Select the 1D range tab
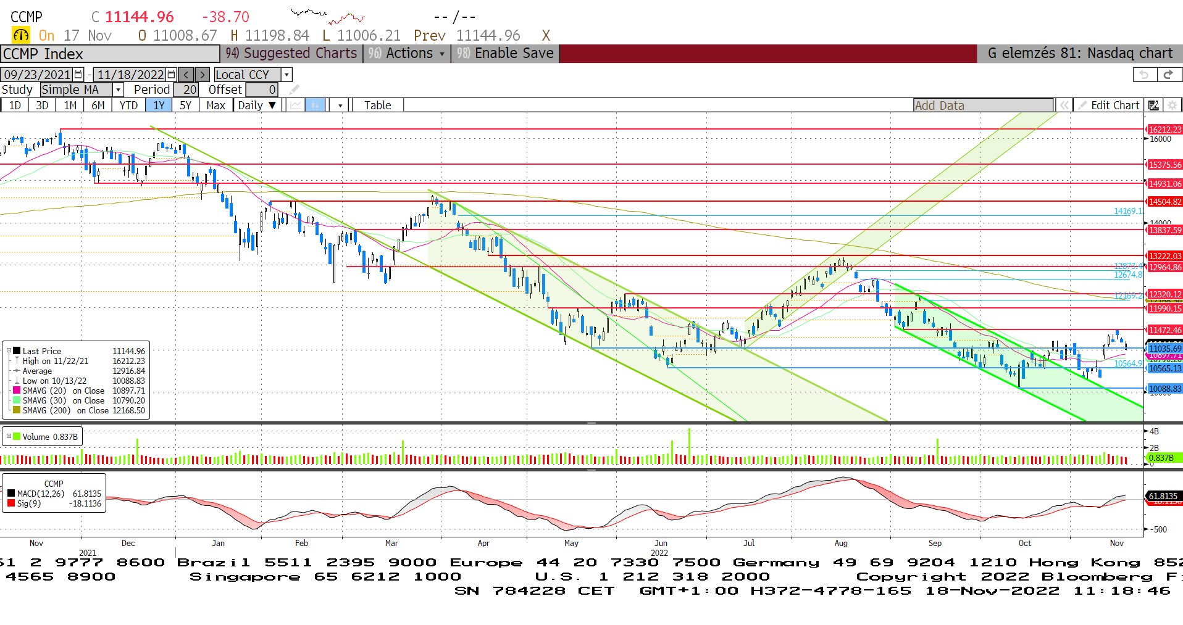Screen dimensions: 1183x625 pyautogui.click(x=15, y=106)
